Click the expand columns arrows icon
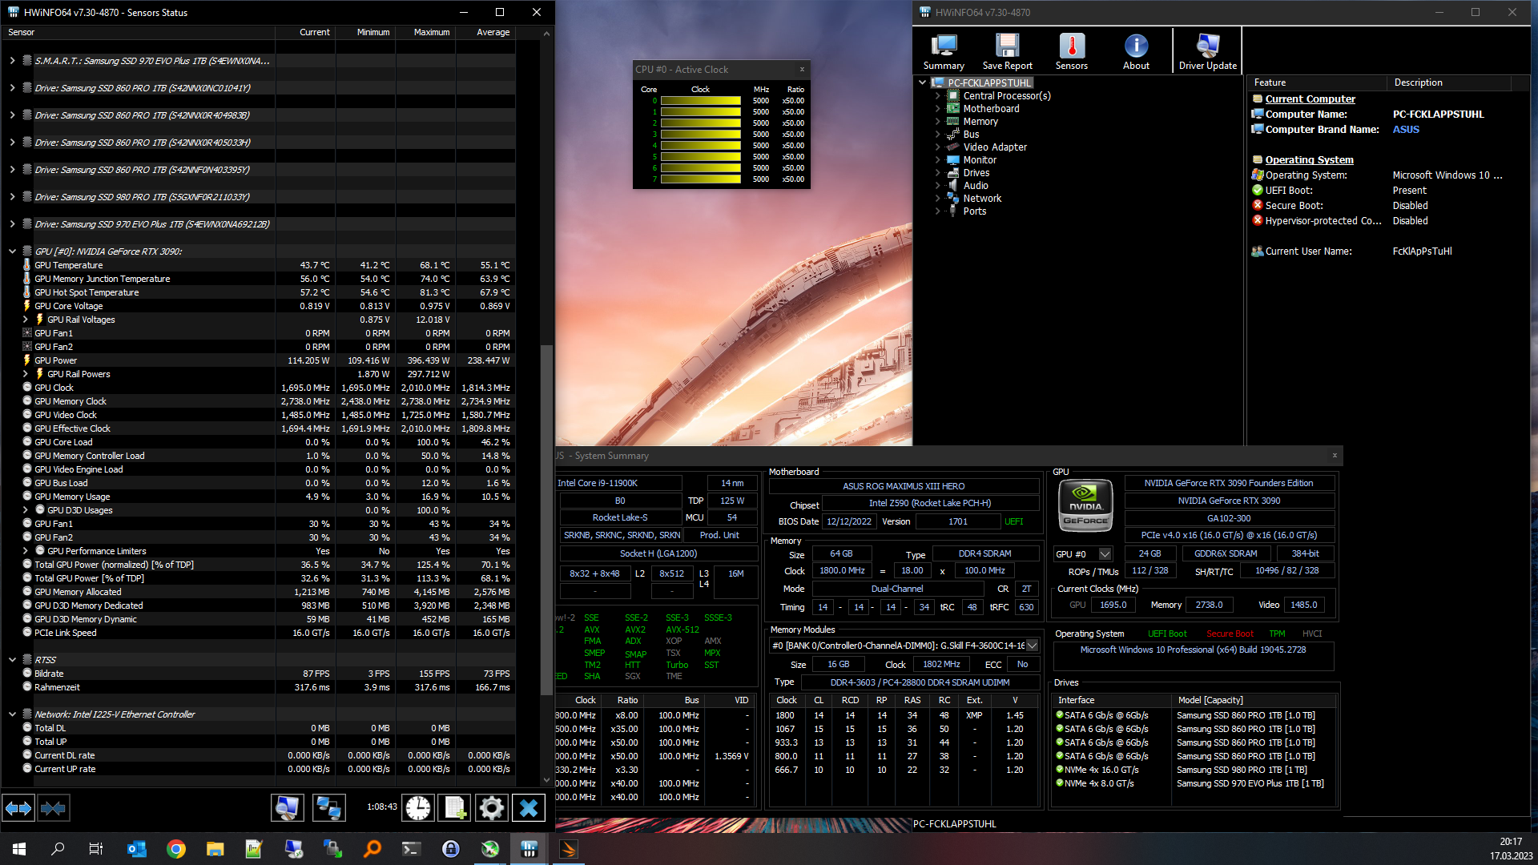 tap(19, 808)
